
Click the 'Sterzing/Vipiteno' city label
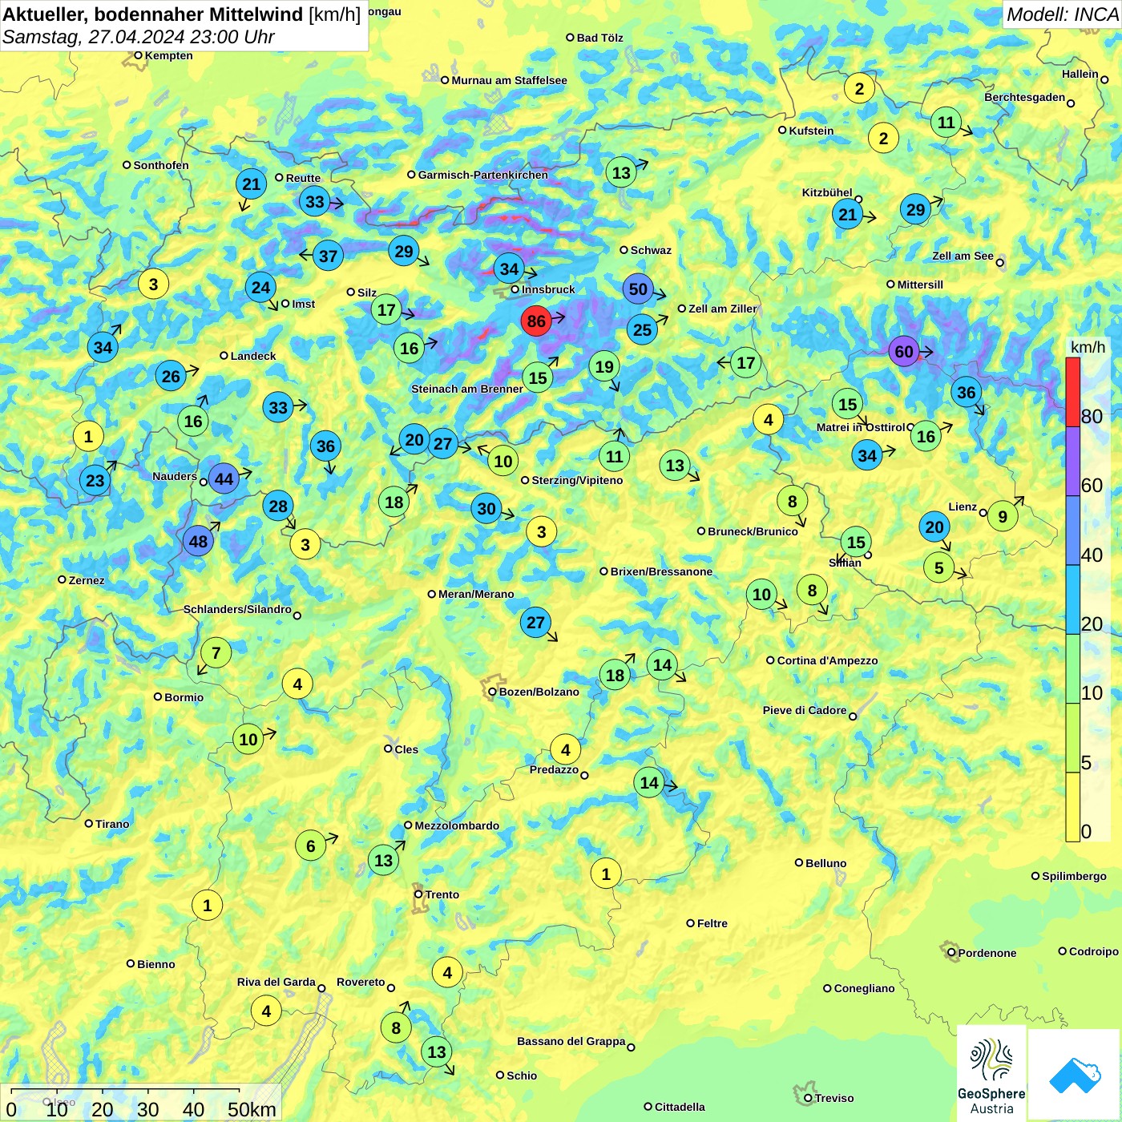(x=577, y=480)
